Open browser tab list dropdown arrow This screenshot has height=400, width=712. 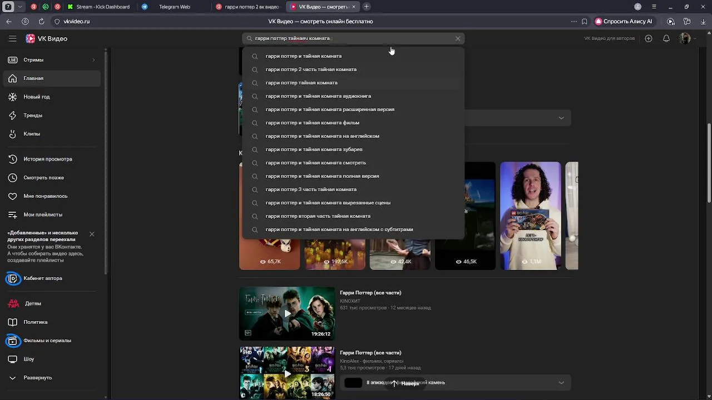pyautogui.click(x=21, y=7)
